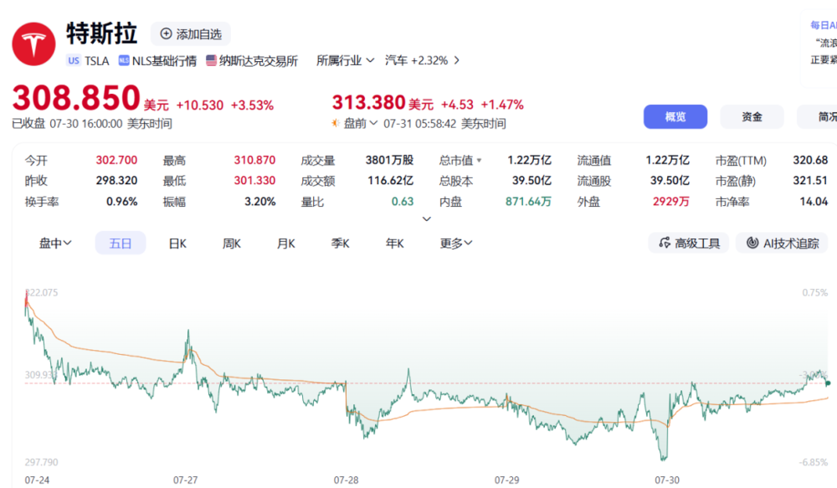Switch chart to 日K tab
The height and width of the screenshot is (488, 837).
tap(177, 244)
